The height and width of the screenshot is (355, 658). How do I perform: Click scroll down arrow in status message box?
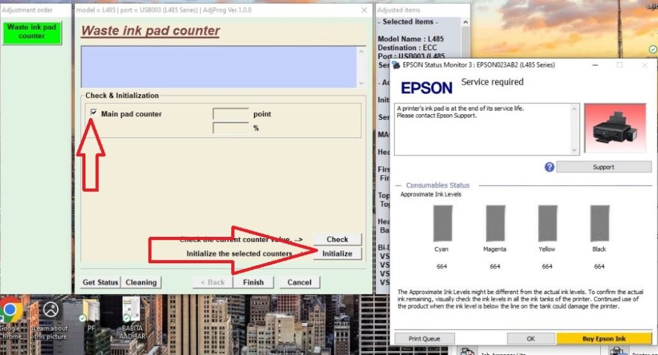click(x=574, y=150)
